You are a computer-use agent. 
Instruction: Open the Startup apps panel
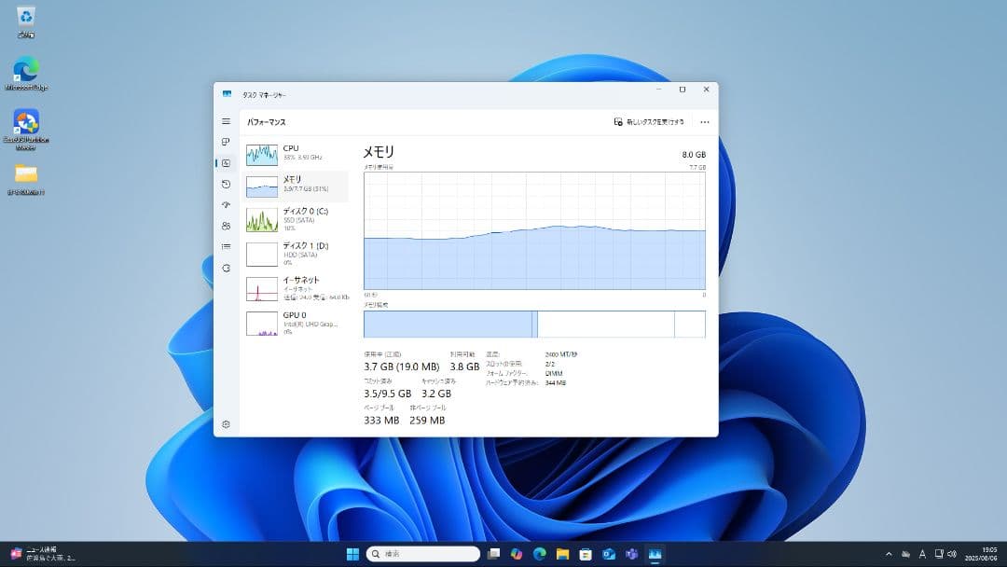coord(225,204)
